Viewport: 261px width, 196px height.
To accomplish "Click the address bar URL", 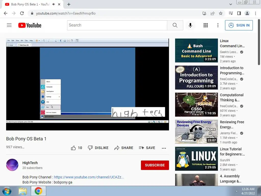I will (66, 13).
